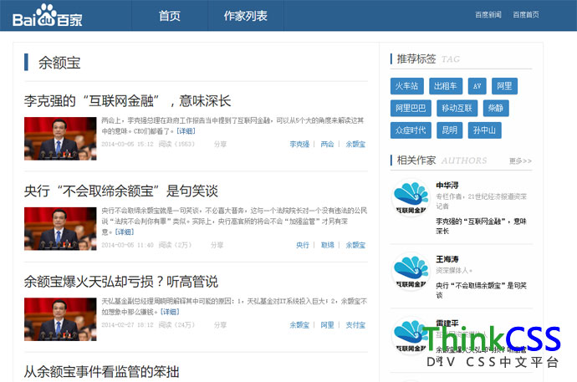Open article 余额宝爆火天弘却亏损？听高管说
The image size is (577, 382).
(x=121, y=282)
